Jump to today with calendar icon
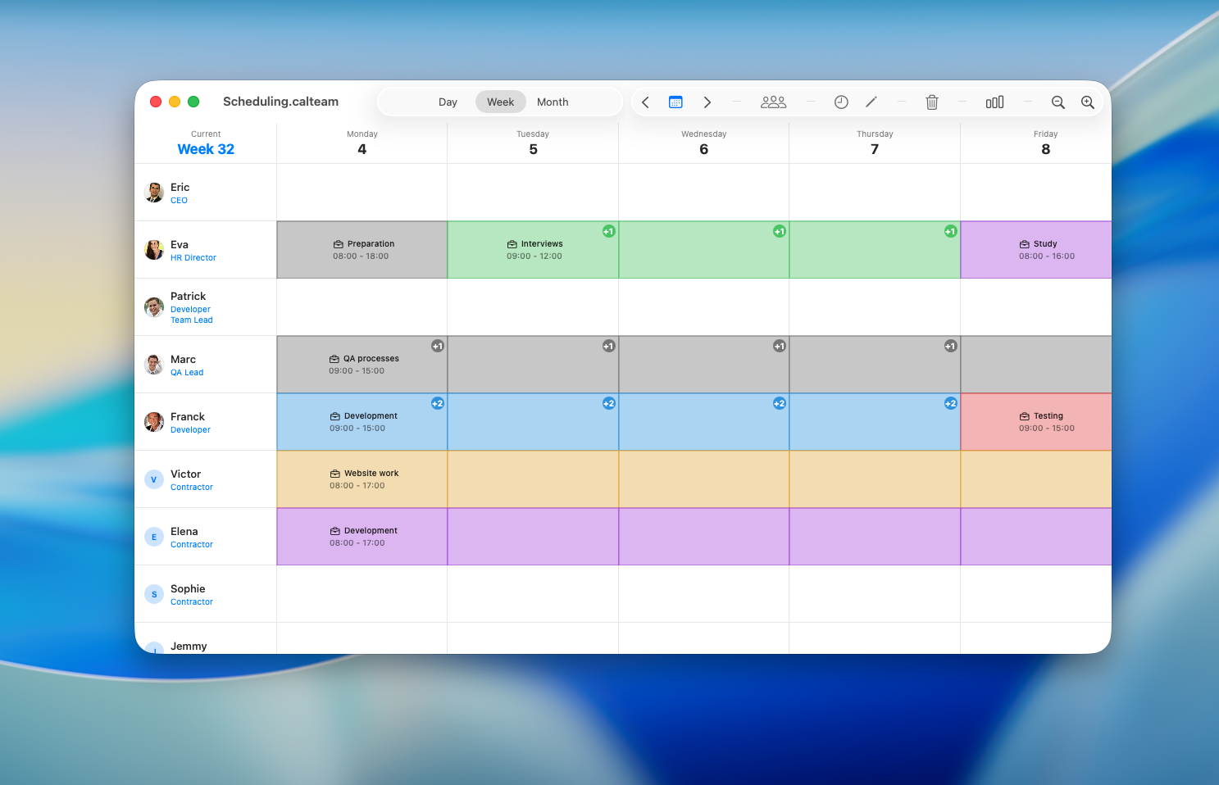Viewport: 1219px width, 785px height. pyautogui.click(x=675, y=102)
